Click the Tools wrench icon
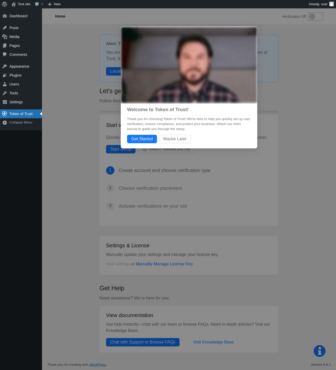This screenshot has width=336, height=370. pos(5,93)
